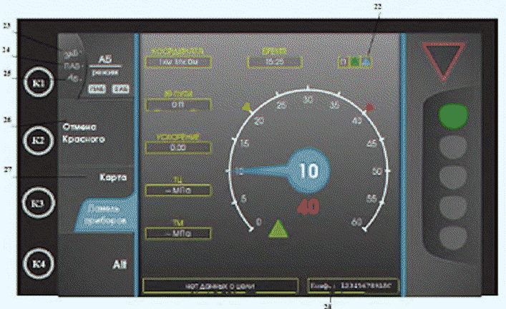Click the ТЦ pressure field in МПа
This screenshot has width=506, height=309.
click(x=178, y=190)
